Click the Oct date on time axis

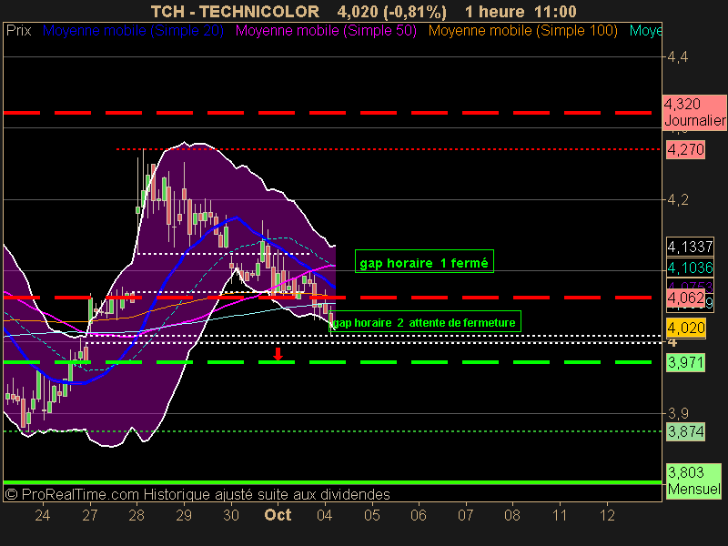(278, 515)
